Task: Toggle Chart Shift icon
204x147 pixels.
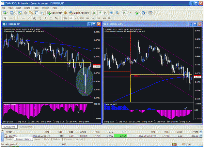Action: point(130,13)
